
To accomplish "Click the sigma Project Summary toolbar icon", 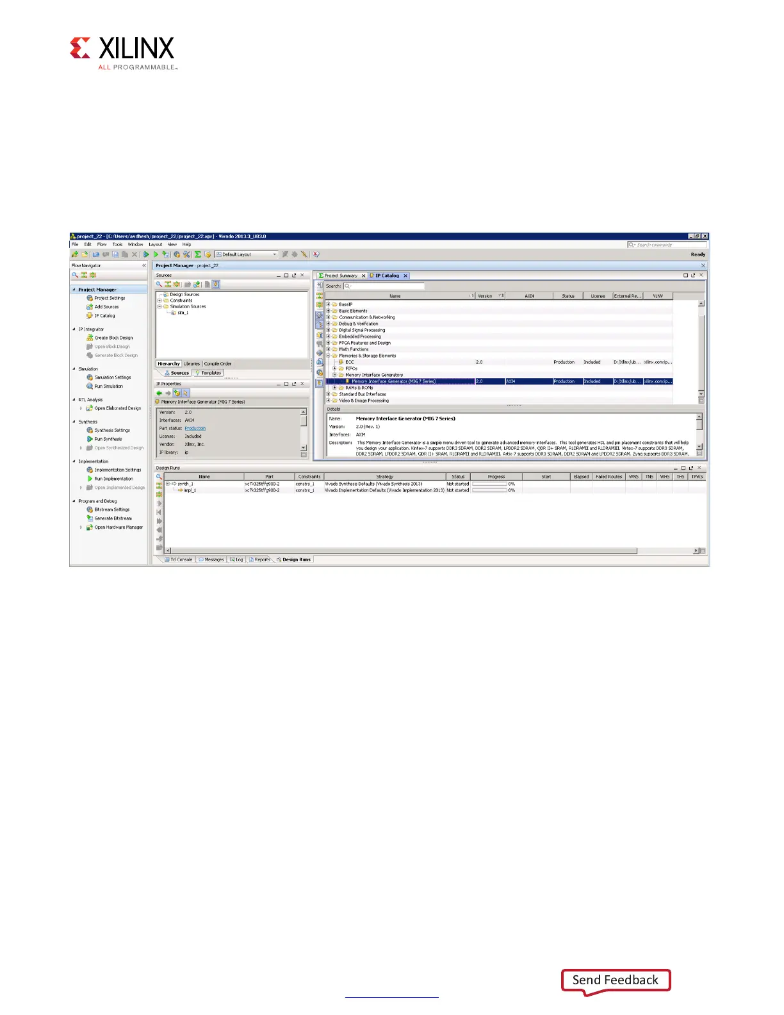I will [x=197, y=254].
